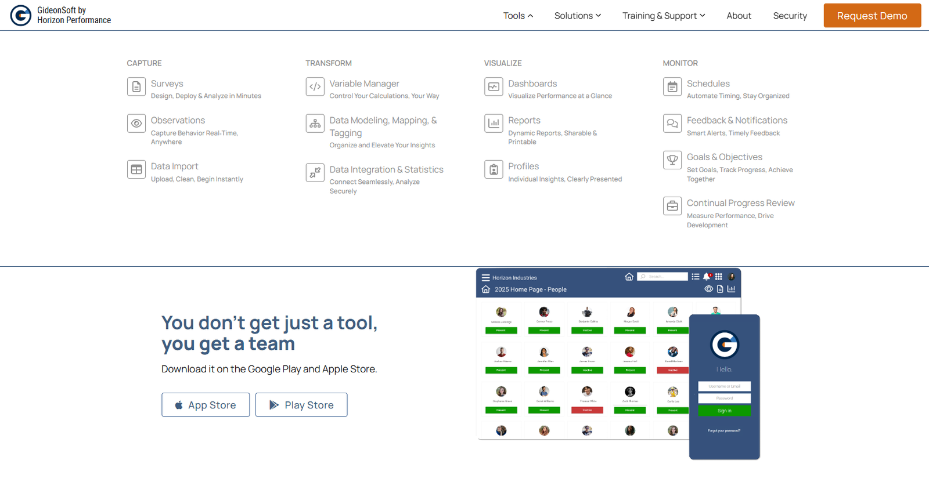Click the Profiles badge icon
Viewport: 929px width, 493px height.
[494, 169]
